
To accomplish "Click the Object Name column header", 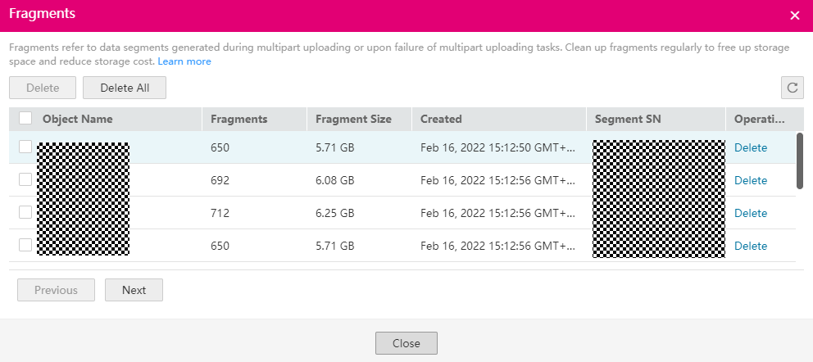I will tap(78, 119).
